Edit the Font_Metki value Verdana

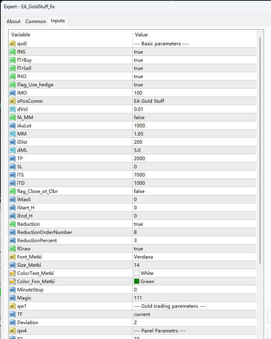194,257
